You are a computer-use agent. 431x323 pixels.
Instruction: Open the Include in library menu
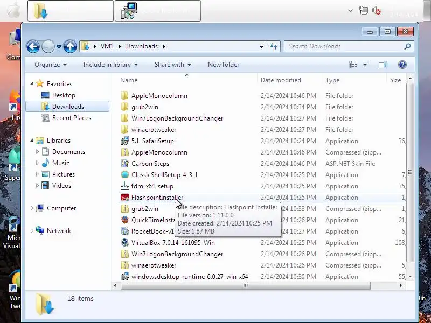(110, 65)
